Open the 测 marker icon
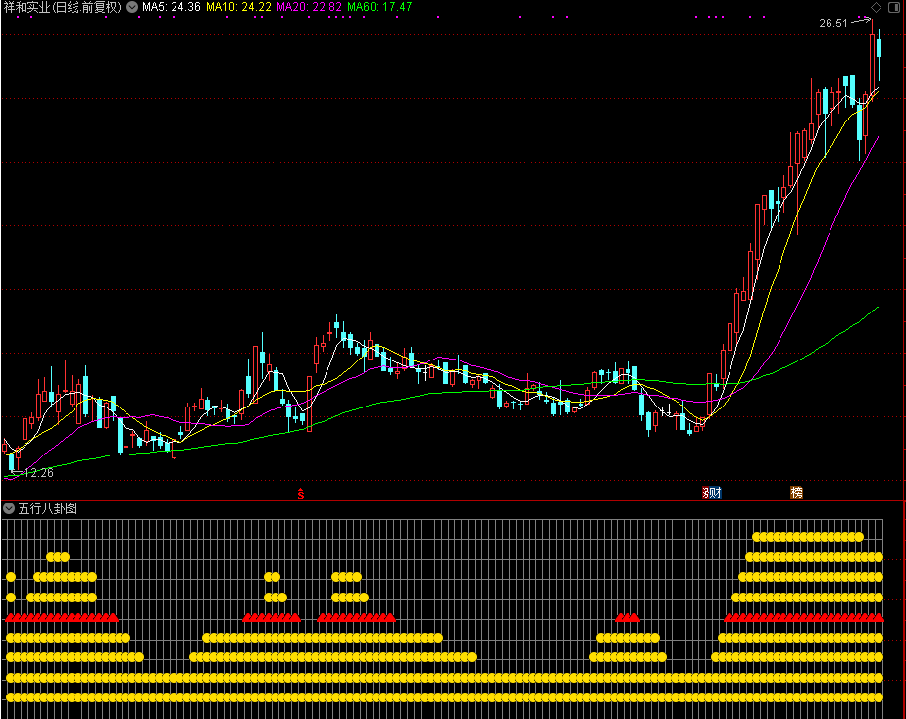The width and height of the screenshot is (906, 719). [x=706, y=492]
